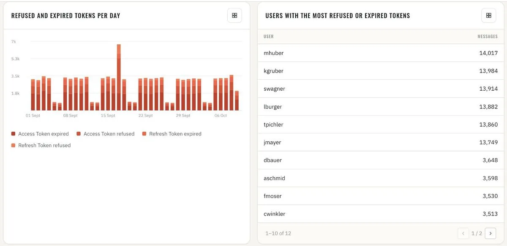The image size is (507, 246).
Task: Click the 01 Sept x-axis label
Action: (x=33, y=116)
